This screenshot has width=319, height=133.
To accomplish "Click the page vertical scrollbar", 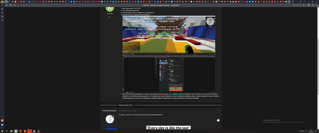I will coord(318,66).
